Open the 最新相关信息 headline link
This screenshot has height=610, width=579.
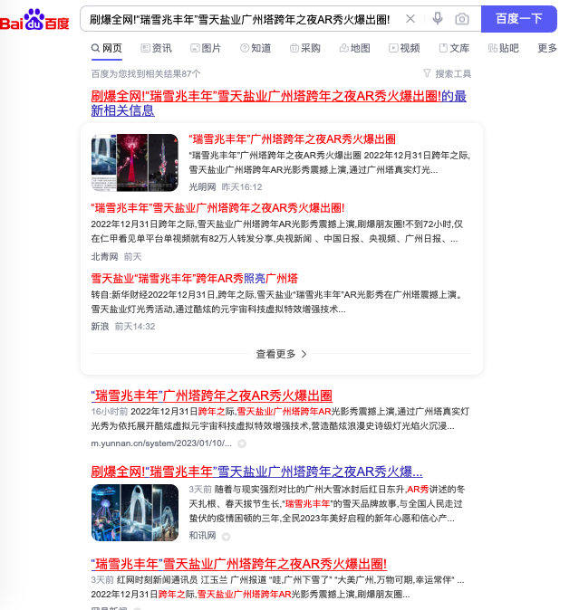pyautogui.click(x=279, y=103)
